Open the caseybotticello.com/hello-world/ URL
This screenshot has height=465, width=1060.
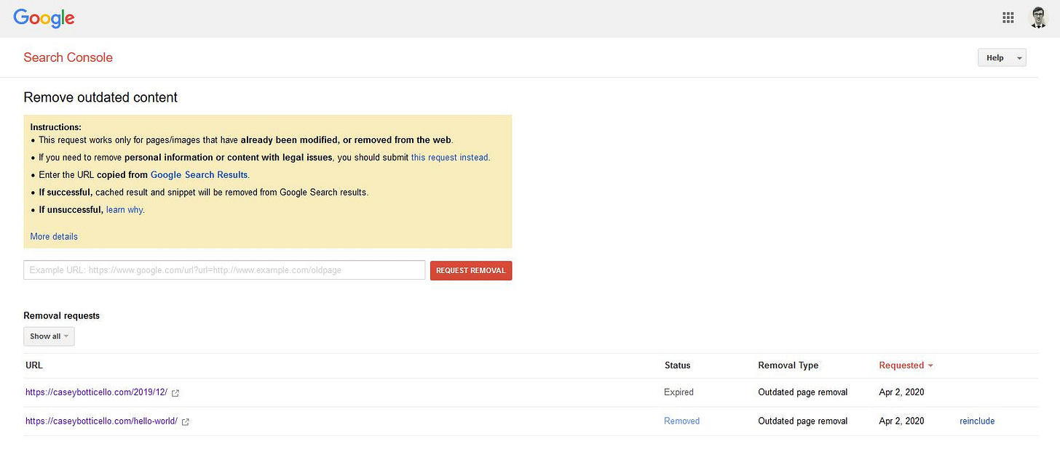[x=101, y=421]
